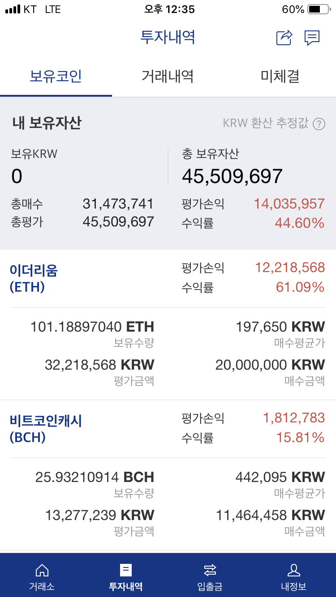Tap the KRW 환산 추정값 label

(x=266, y=124)
